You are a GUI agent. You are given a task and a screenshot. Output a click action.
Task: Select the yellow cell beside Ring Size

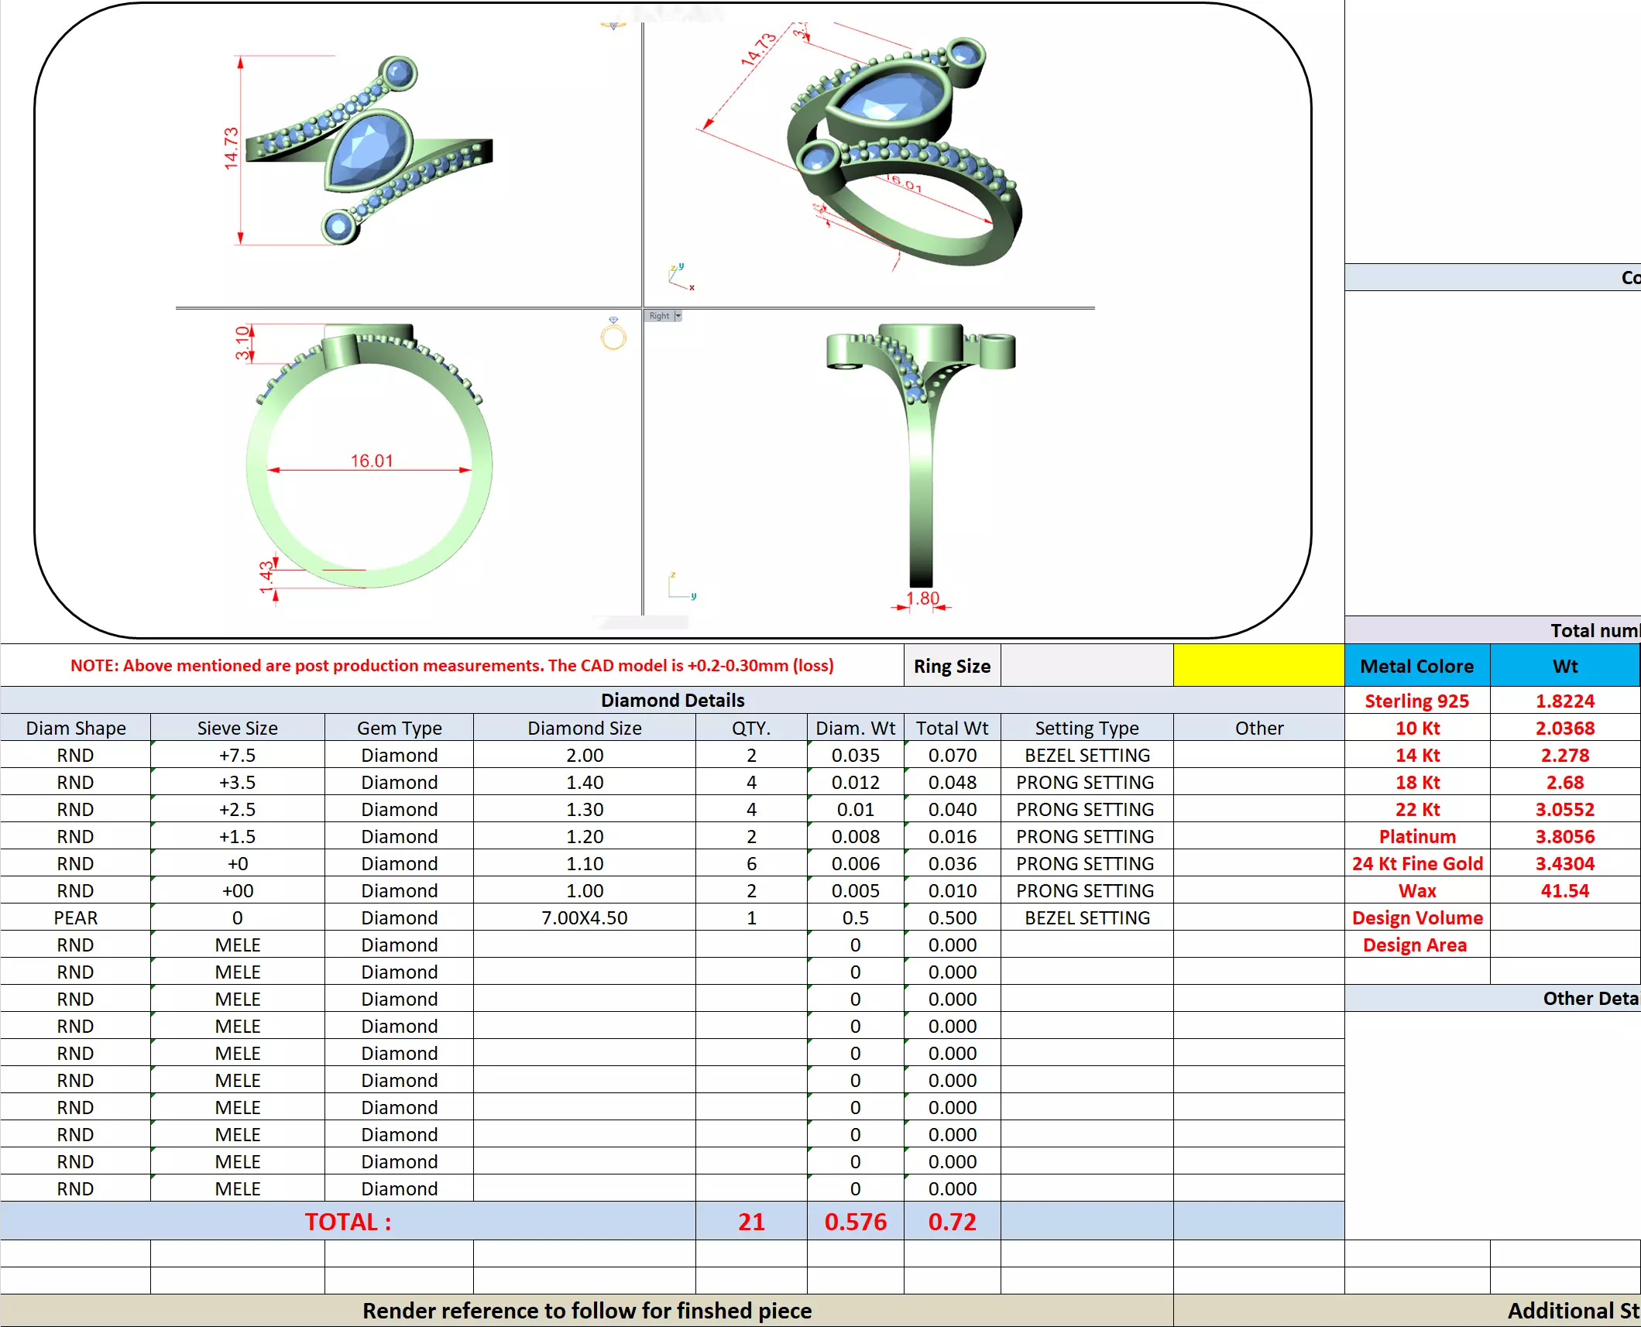pos(1258,666)
